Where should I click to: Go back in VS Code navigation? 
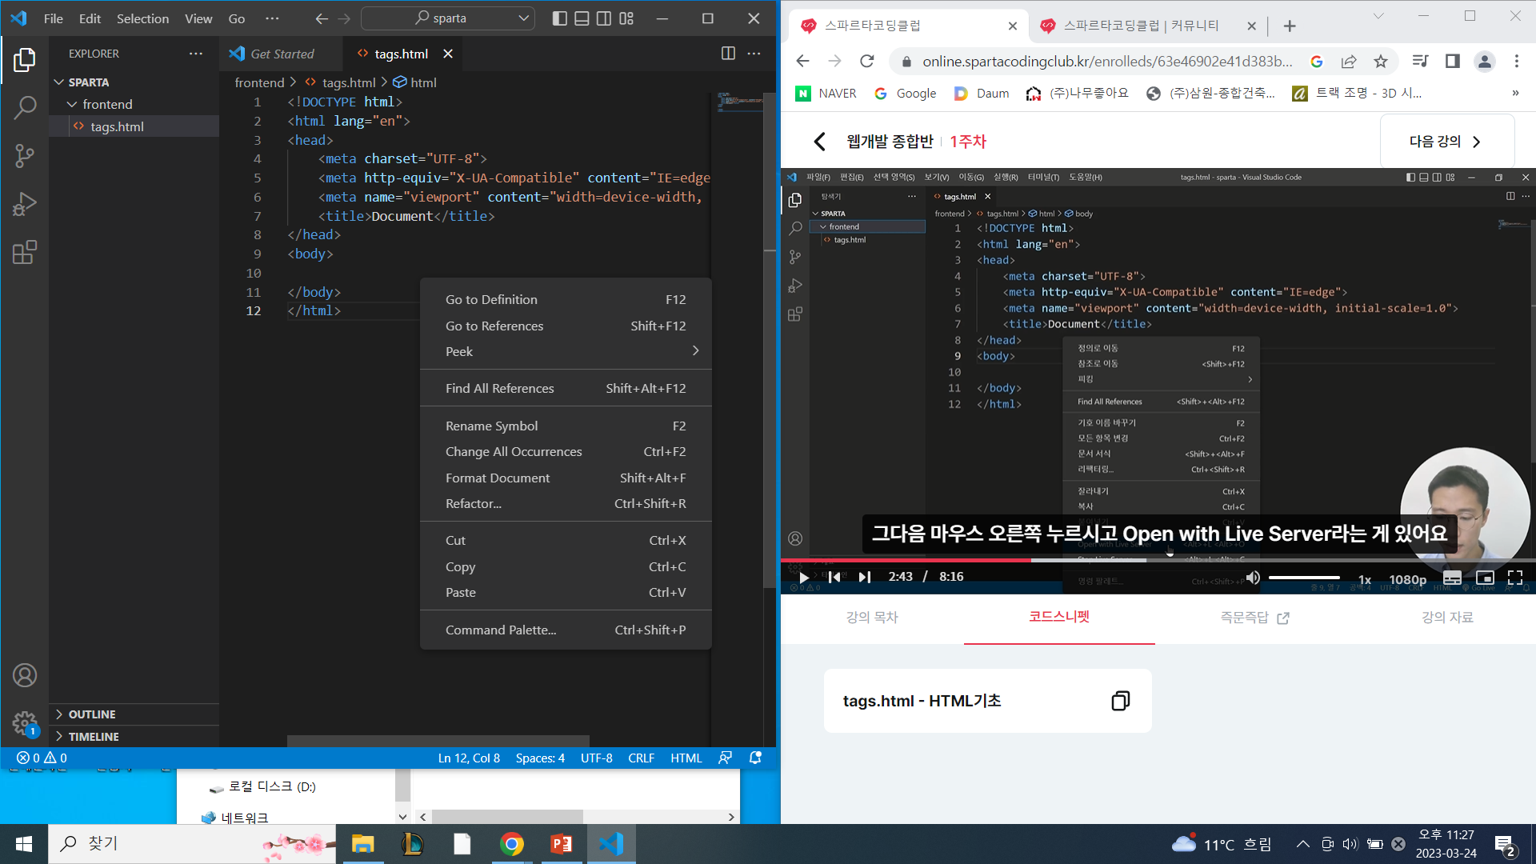322,18
